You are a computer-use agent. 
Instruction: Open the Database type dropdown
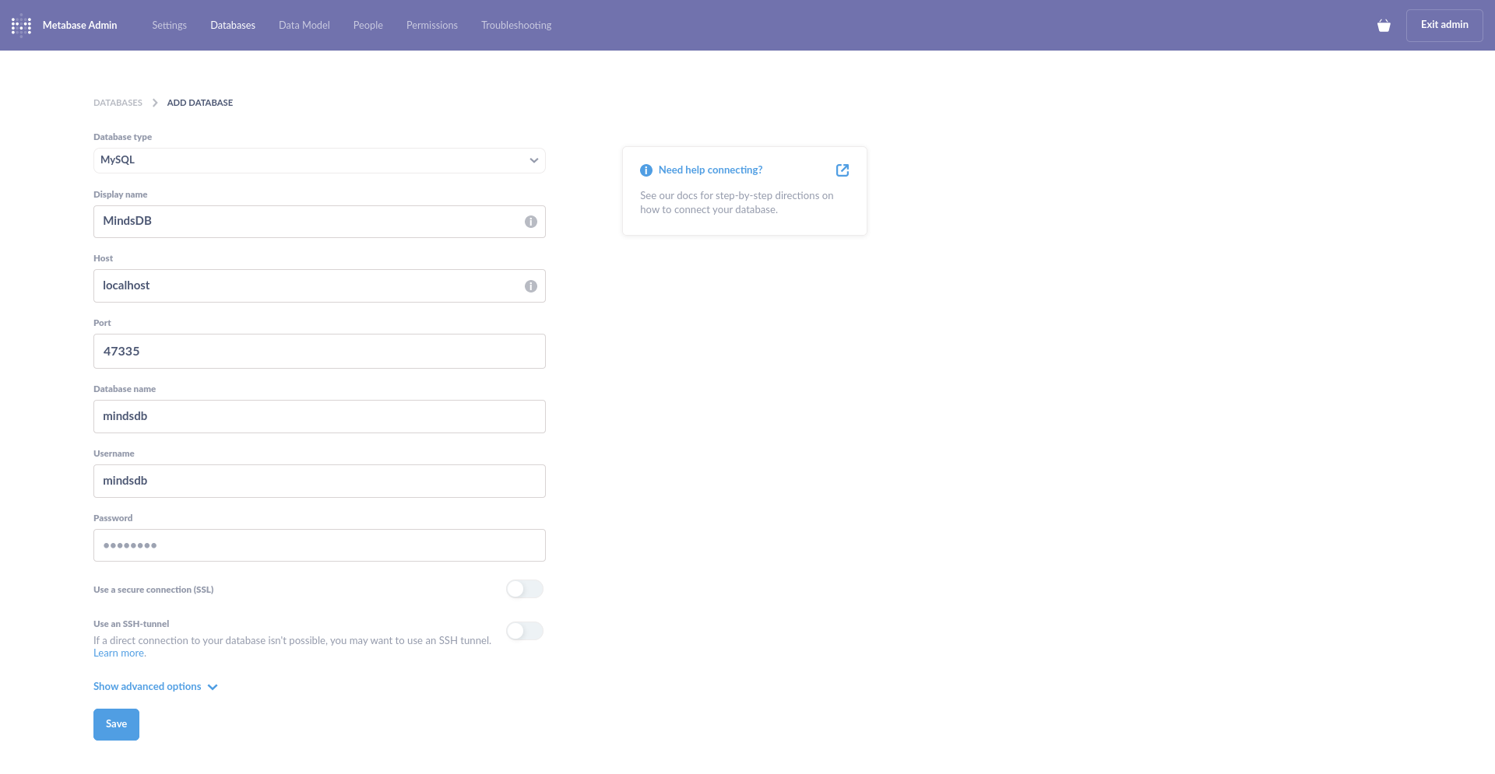coord(319,160)
